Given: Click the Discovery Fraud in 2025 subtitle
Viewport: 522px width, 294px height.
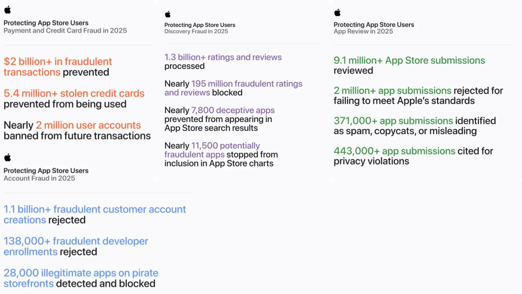Looking at the screenshot, I should pyautogui.click(x=196, y=31).
